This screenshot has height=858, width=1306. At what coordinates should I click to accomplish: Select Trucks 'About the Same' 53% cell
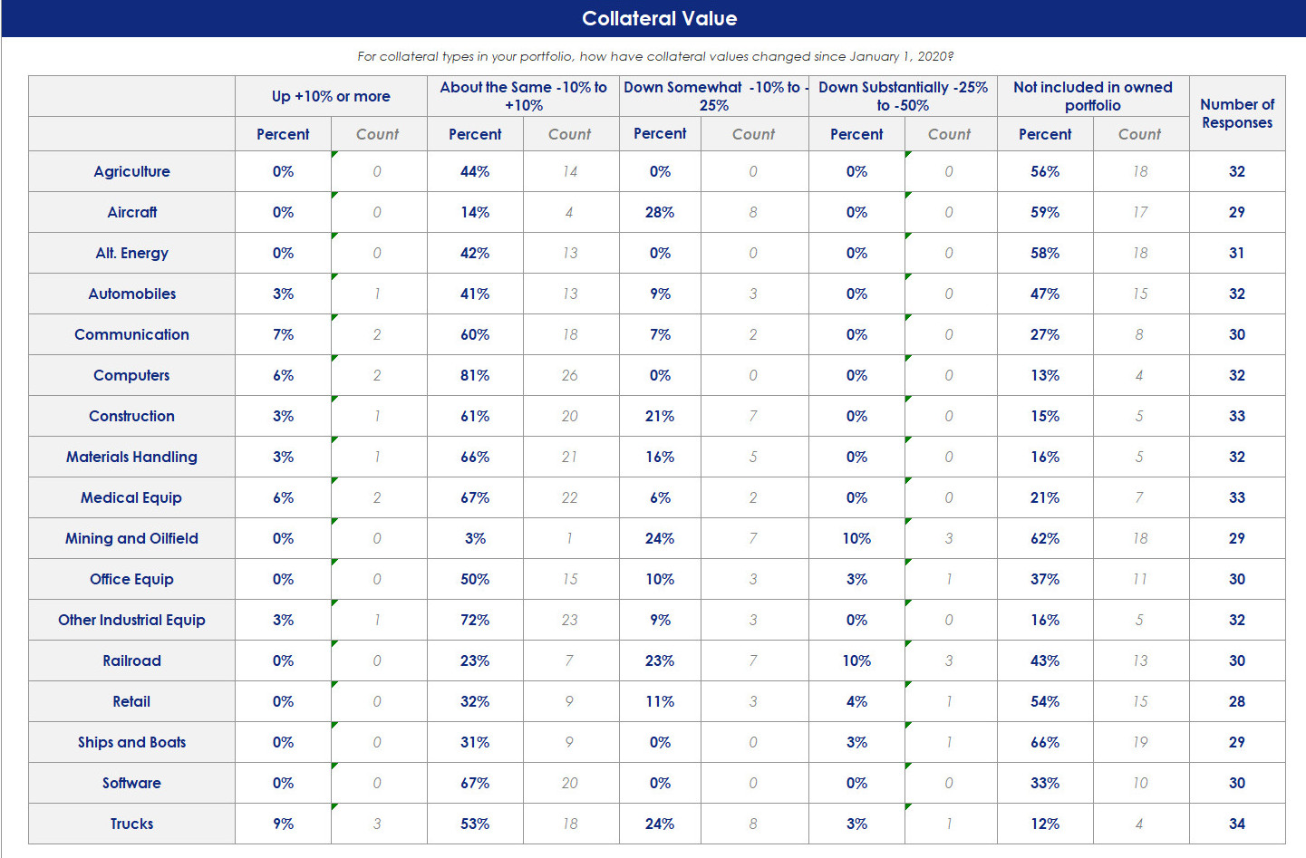coord(475,824)
